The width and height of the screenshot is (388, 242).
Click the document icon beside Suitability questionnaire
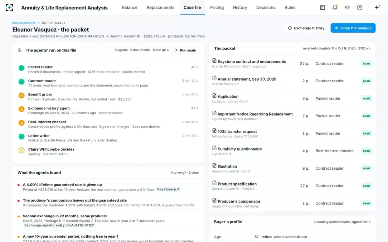pyautogui.click(x=214, y=148)
